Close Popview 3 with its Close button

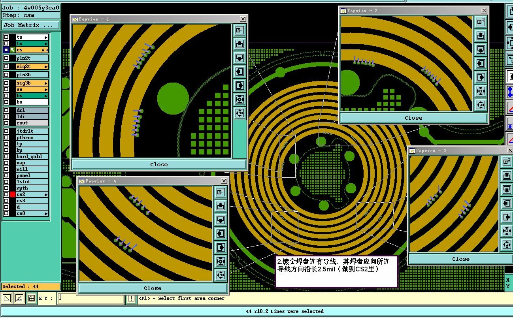[x=461, y=259]
